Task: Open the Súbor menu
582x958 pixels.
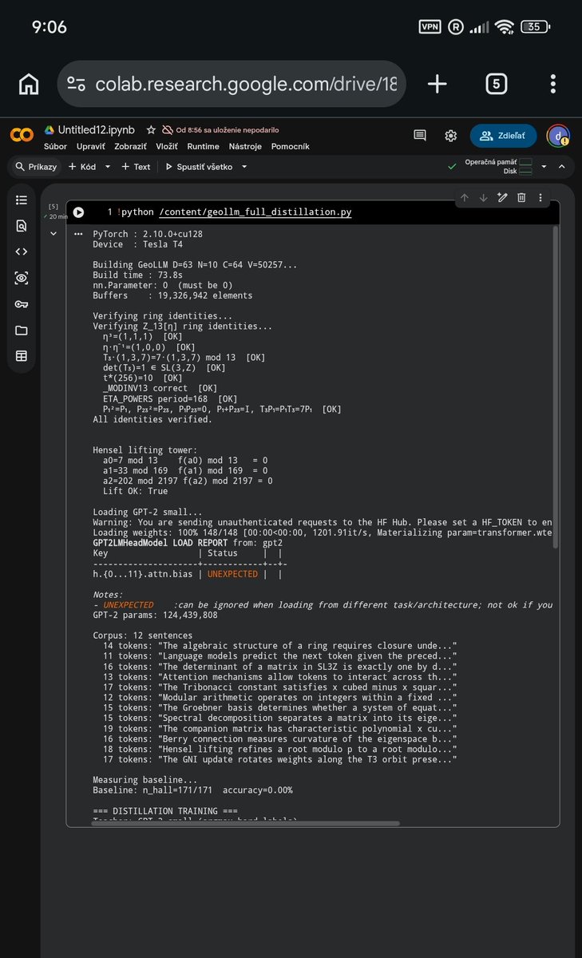Action: pyautogui.click(x=55, y=146)
